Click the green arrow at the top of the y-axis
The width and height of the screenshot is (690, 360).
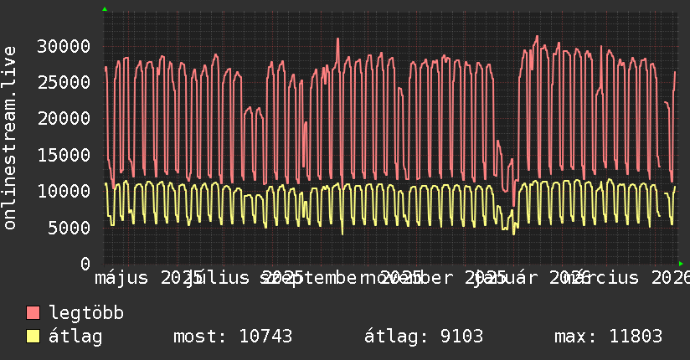pyautogui.click(x=105, y=9)
